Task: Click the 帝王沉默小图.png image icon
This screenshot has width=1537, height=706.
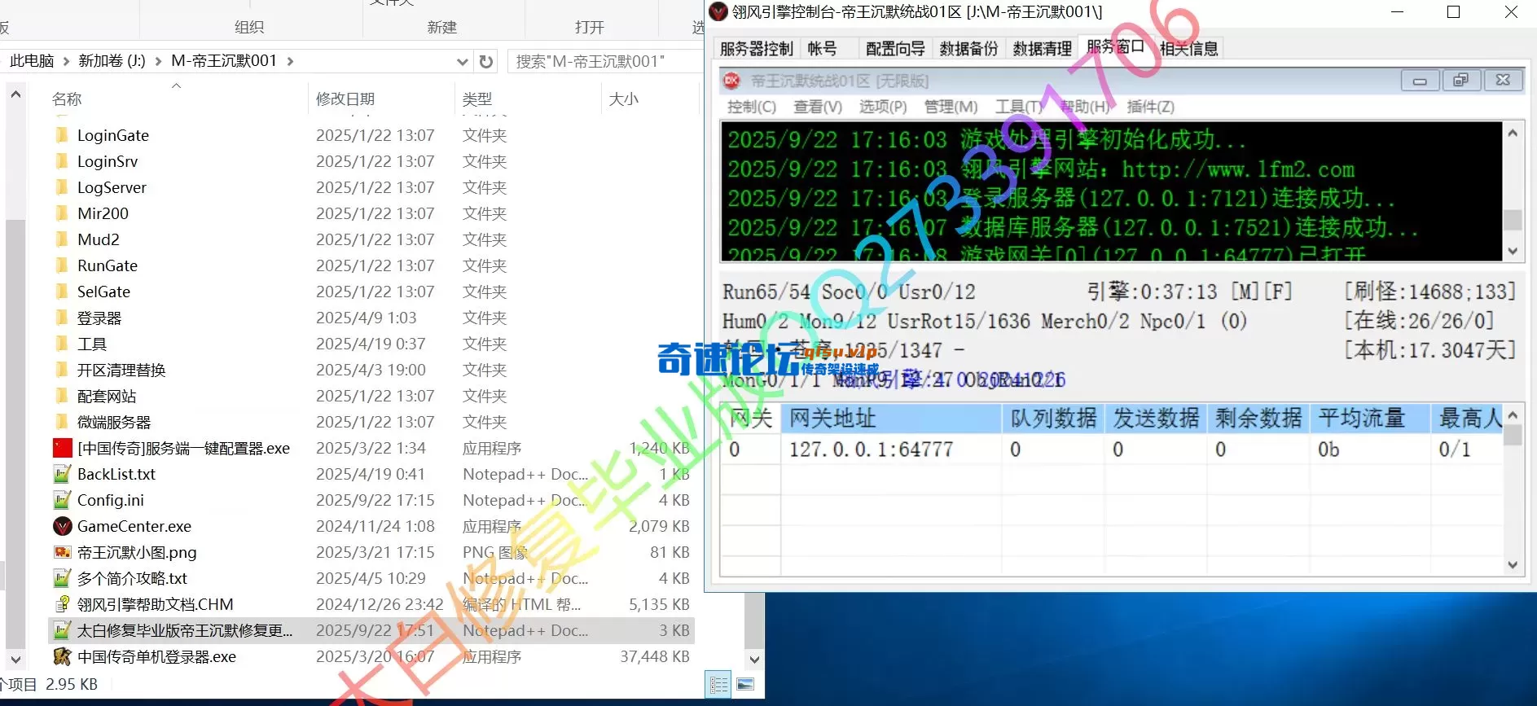Action: 63,552
